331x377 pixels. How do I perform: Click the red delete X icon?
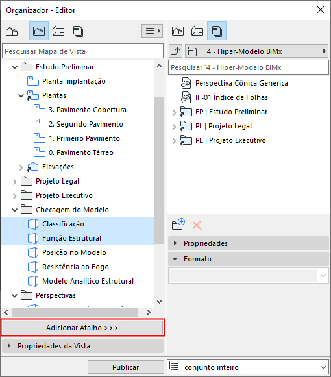pos(197,225)
